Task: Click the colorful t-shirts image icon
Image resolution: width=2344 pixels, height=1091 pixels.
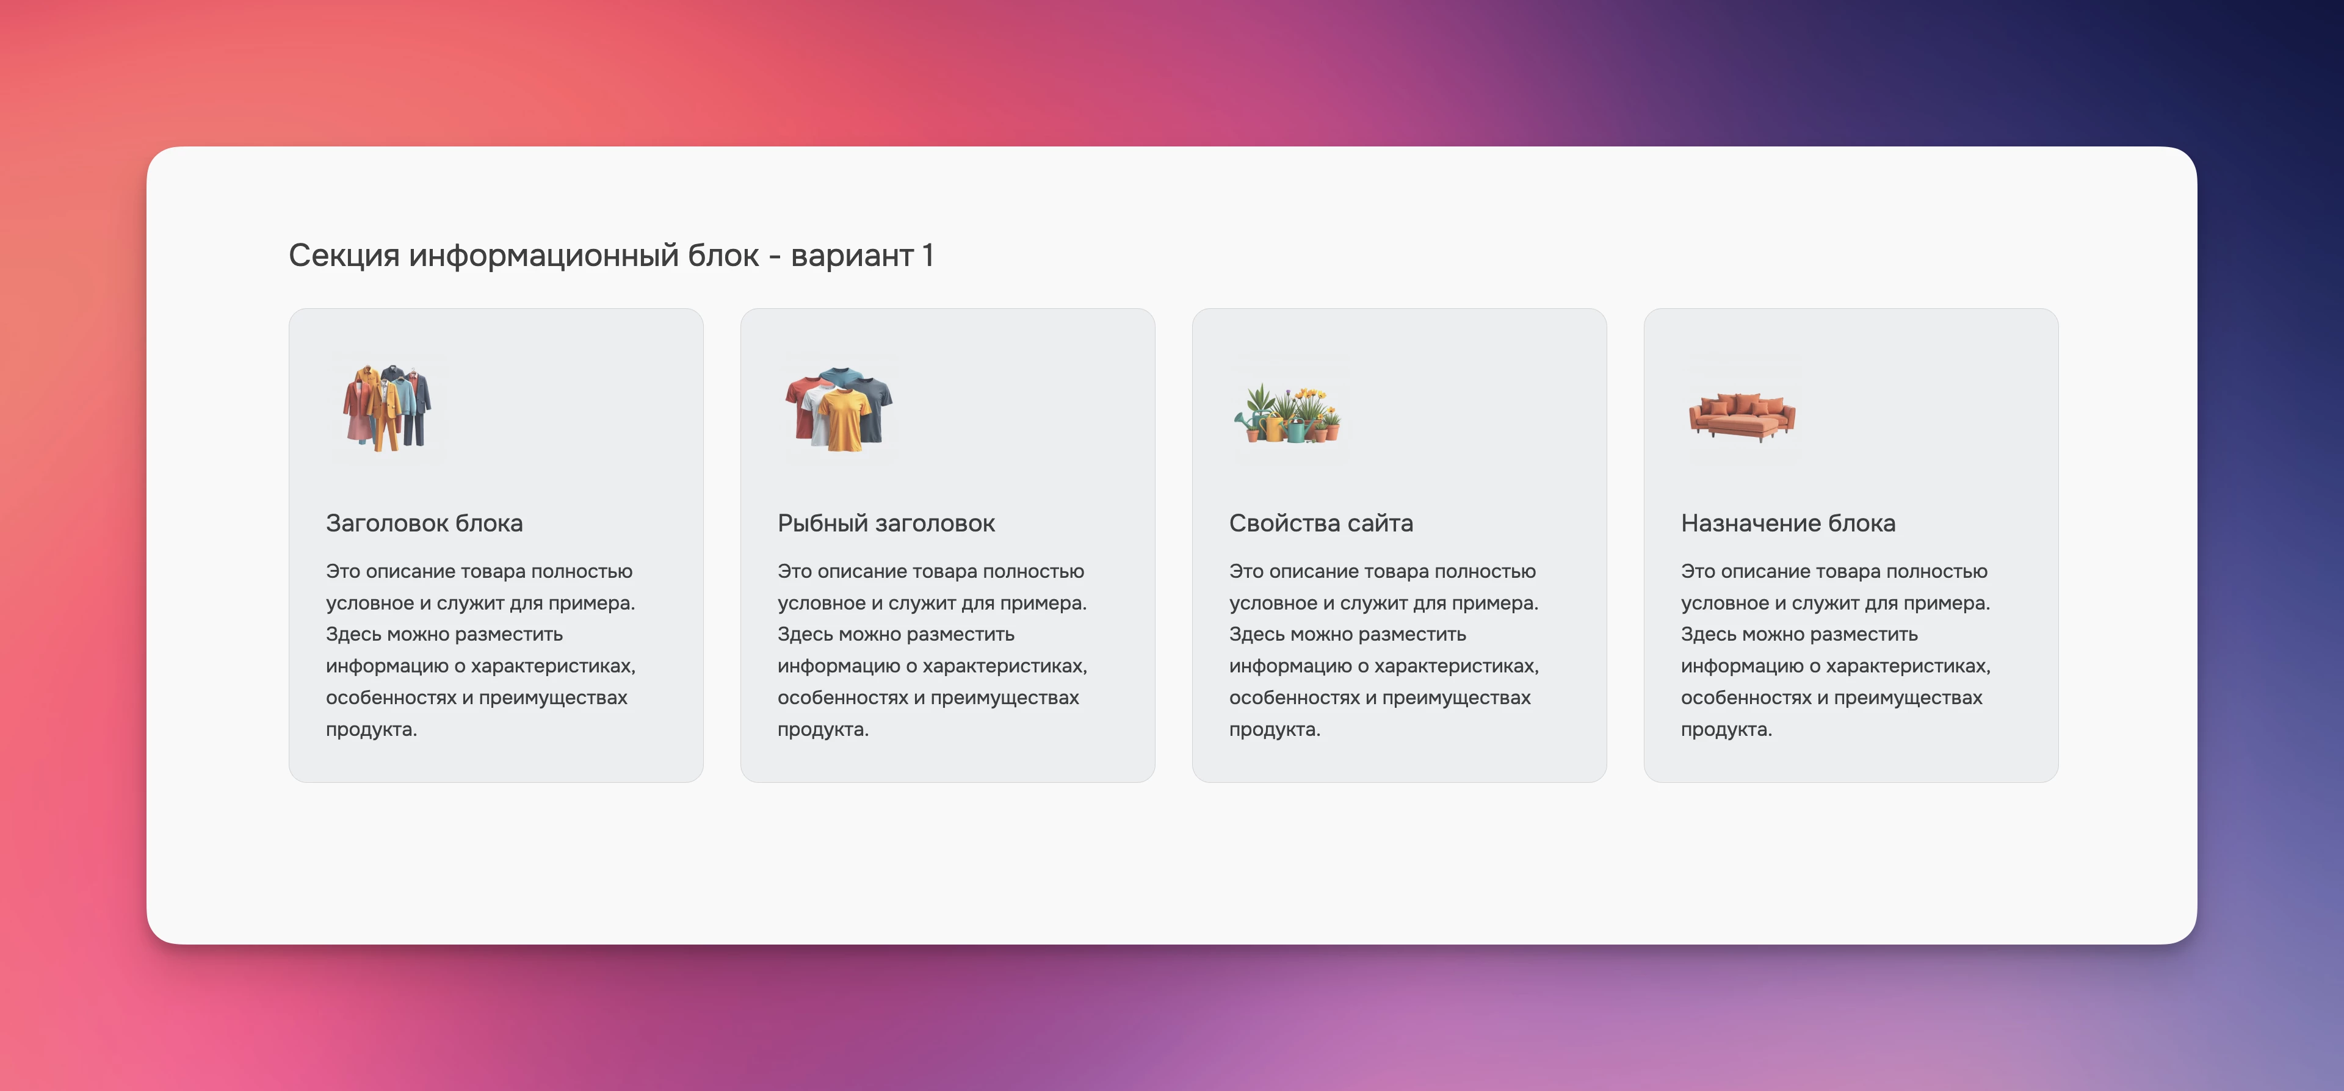Action: tap(839, 409)
